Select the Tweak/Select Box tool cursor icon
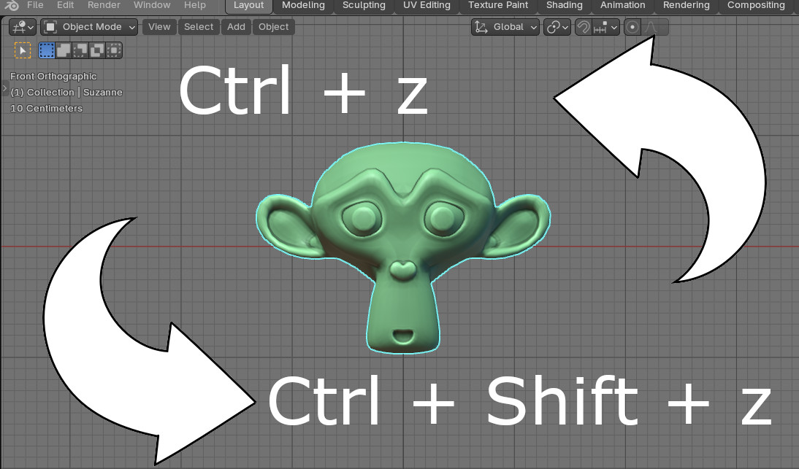 (22, 50)
